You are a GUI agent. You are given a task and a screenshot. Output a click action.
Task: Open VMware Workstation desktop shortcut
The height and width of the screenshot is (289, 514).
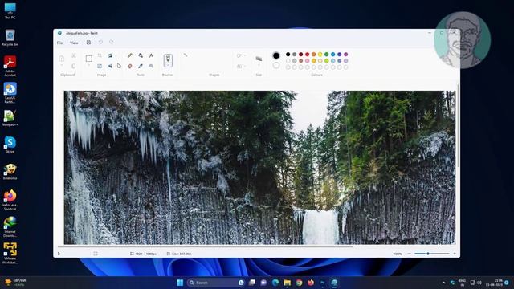coord(10,253)
